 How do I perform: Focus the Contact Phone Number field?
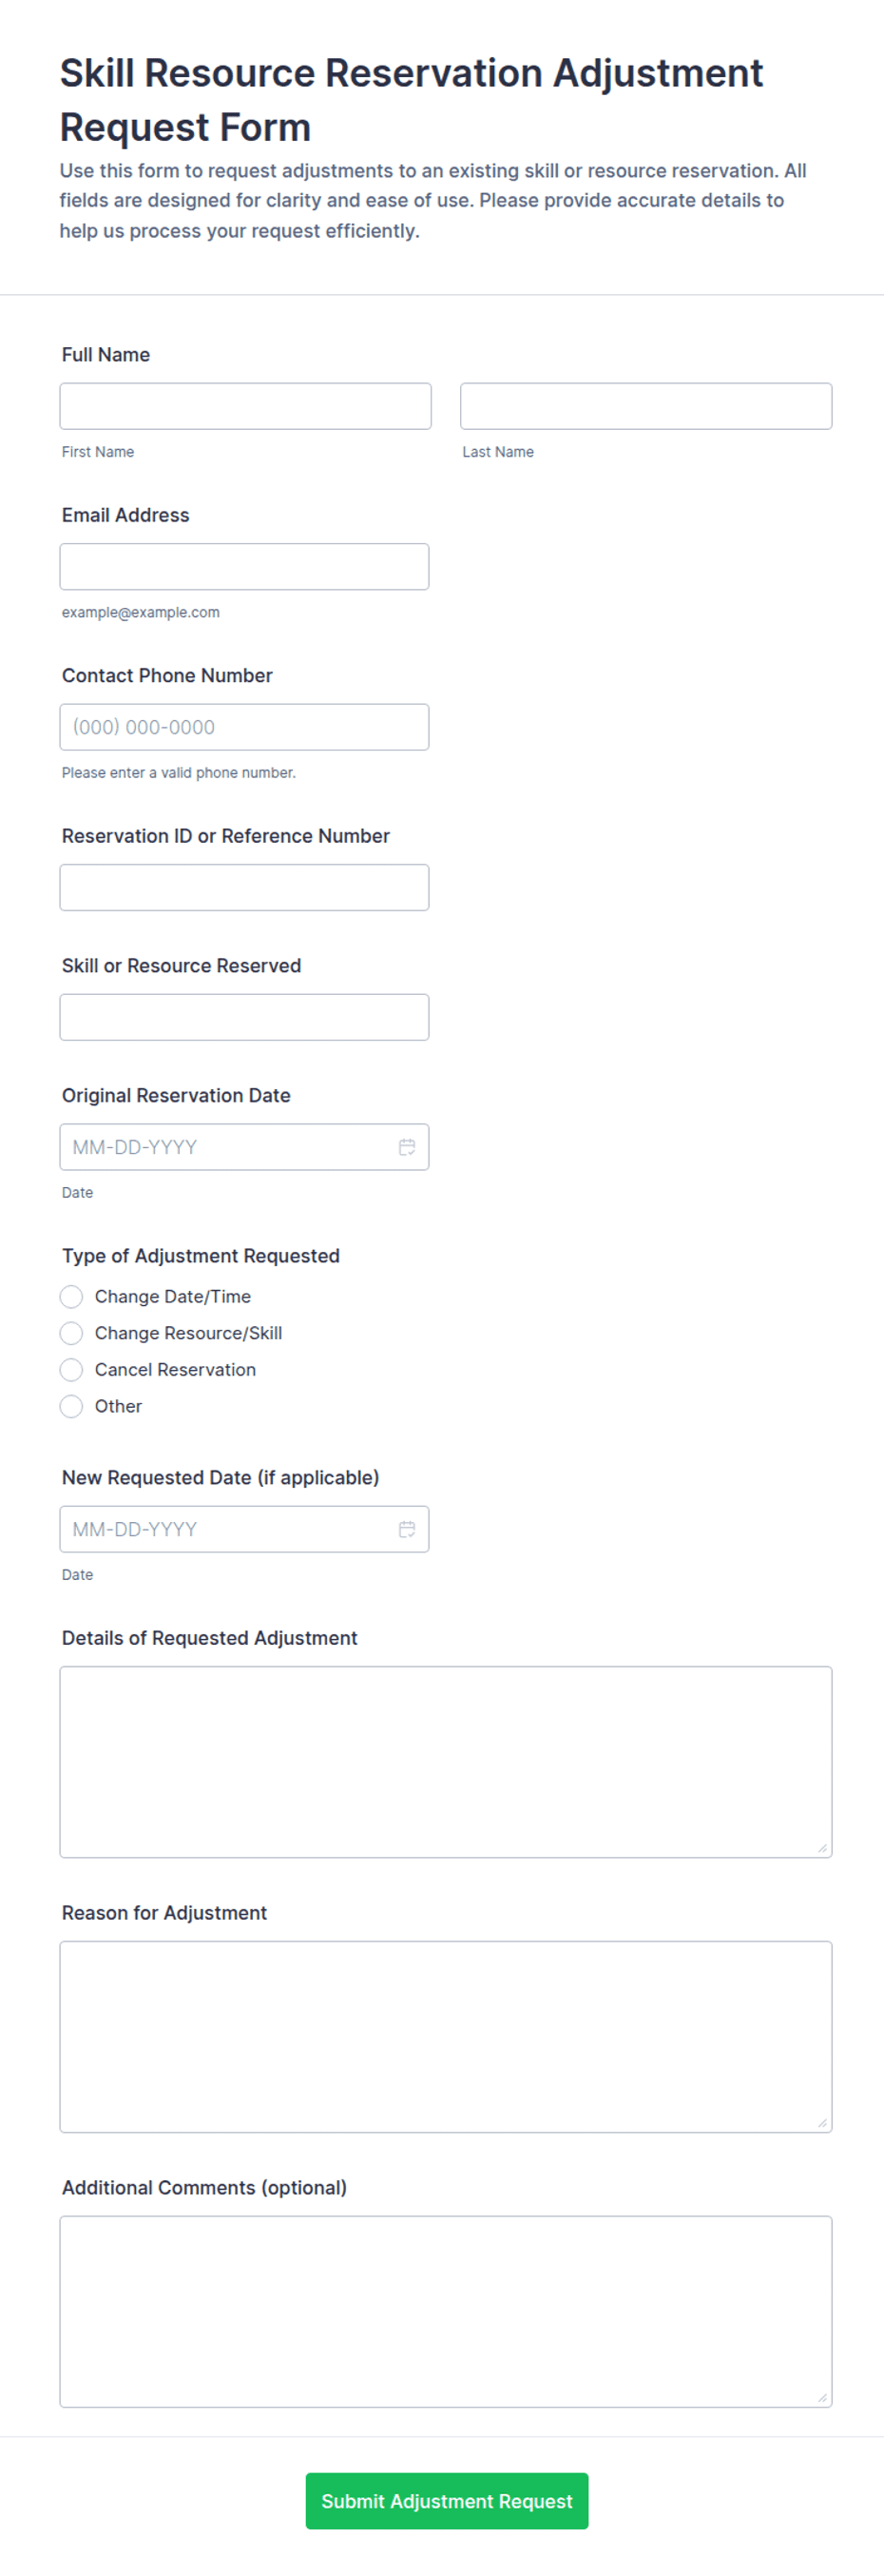click(x=244, y=727)
